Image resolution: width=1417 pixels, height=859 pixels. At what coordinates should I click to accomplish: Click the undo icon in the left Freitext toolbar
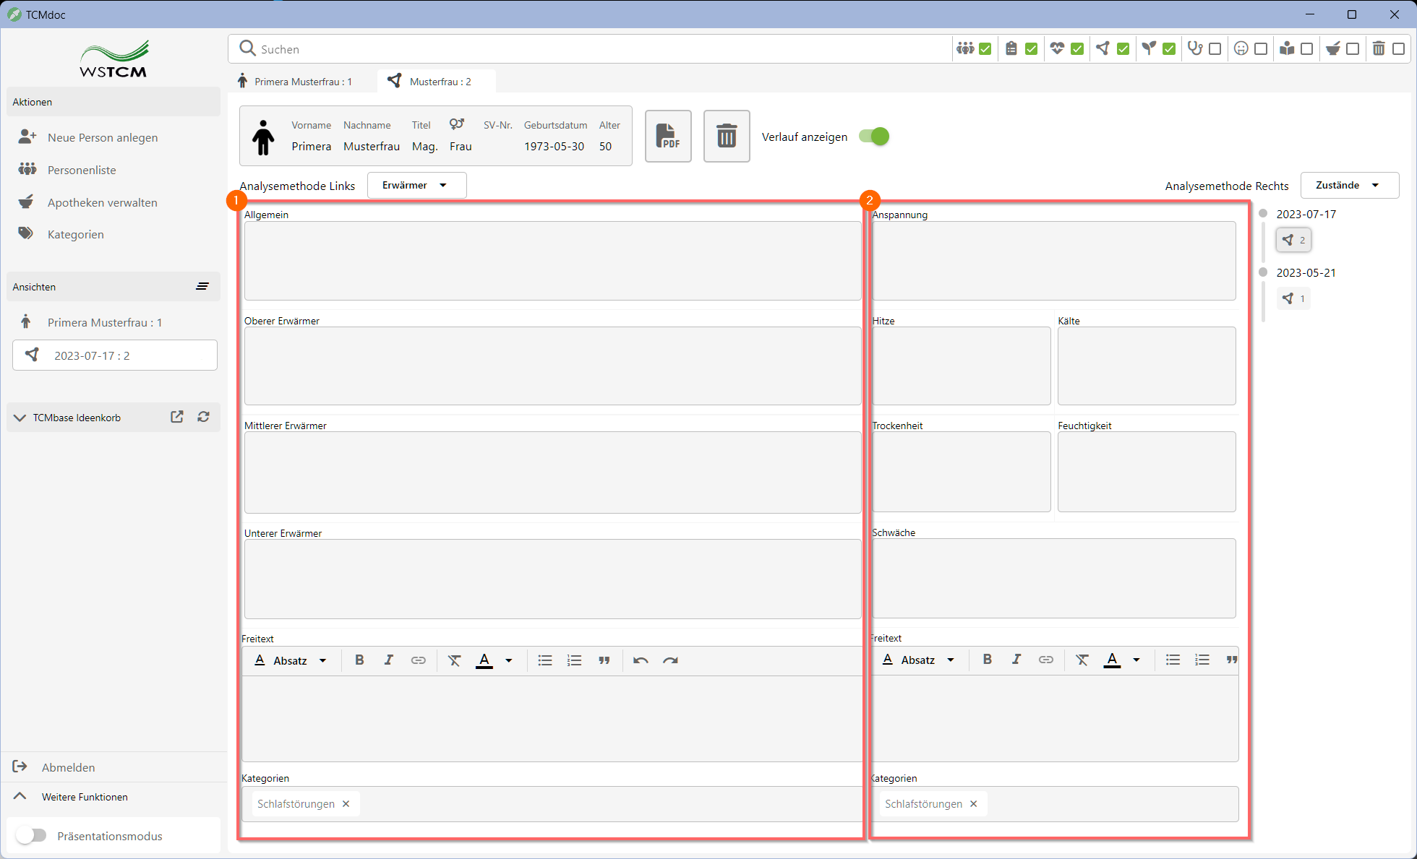coord(641,660)
